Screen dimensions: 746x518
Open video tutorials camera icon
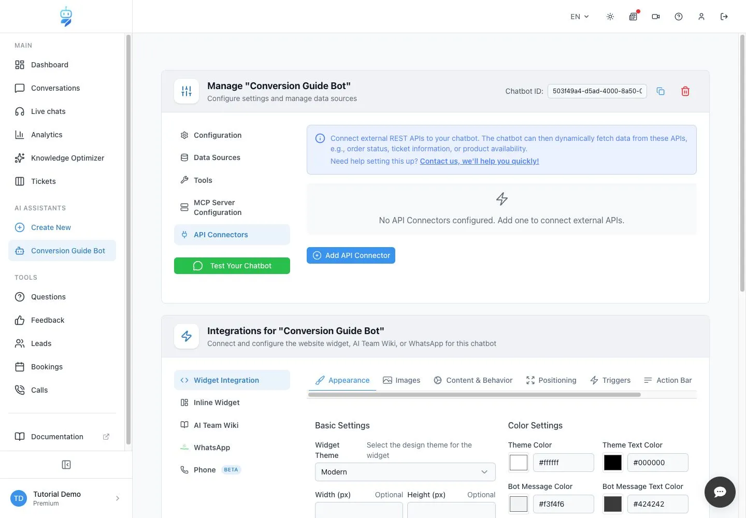click(x=656, y=17)
